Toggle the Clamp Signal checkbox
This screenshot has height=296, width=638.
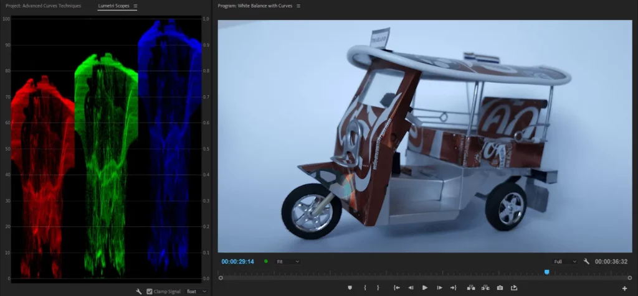click(150, 292)
